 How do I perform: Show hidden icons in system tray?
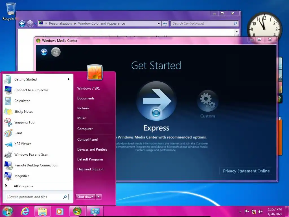click(240, 212)
